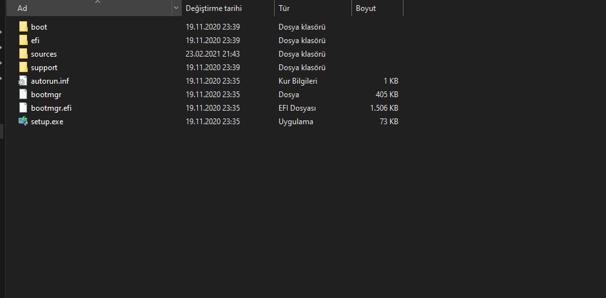Select the setup.exe file name text
Image resolution: width=606 pixels, height=298 pixels.
click(47, 122)
